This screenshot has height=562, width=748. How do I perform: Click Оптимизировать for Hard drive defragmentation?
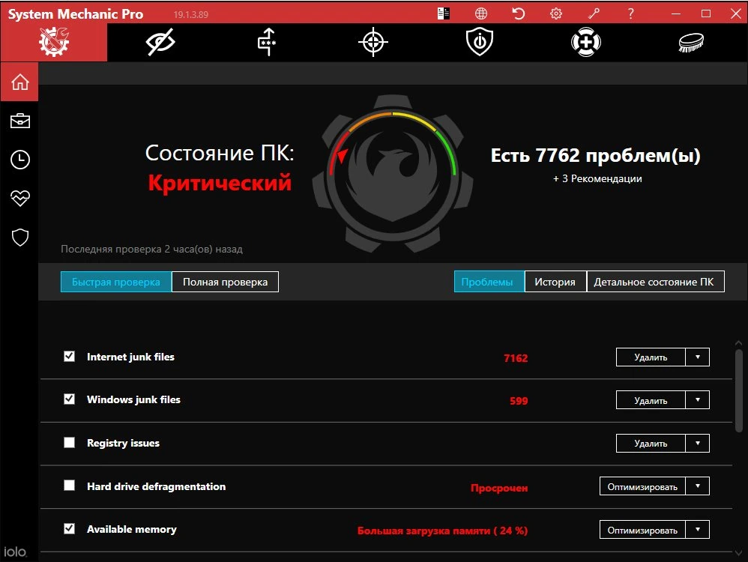[x=642, y=486]
